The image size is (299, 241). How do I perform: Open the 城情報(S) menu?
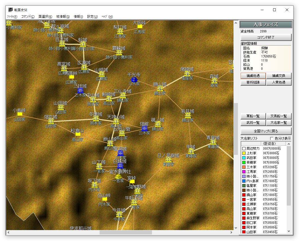(63, 17)
